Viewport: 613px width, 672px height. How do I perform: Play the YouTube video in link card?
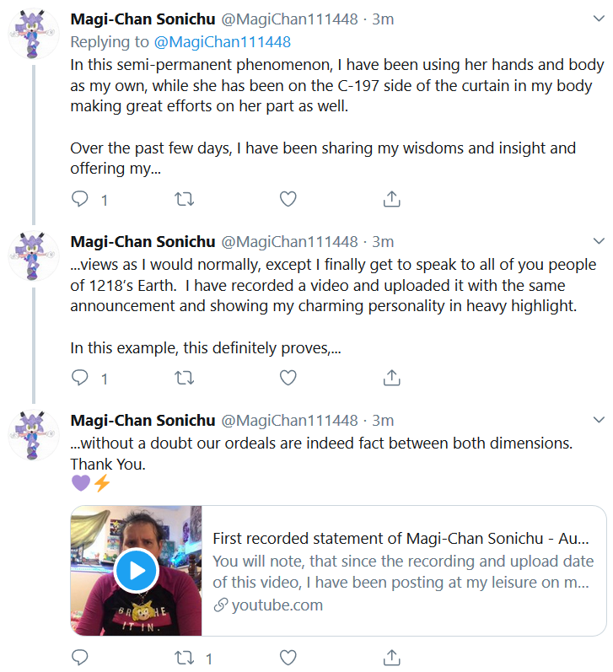[137, 571]
